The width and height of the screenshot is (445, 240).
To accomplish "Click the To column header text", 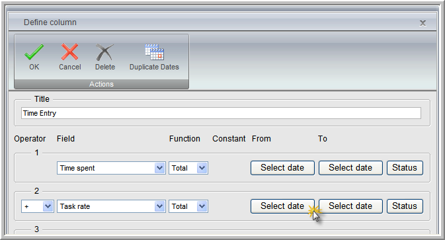I will point(323,139).
